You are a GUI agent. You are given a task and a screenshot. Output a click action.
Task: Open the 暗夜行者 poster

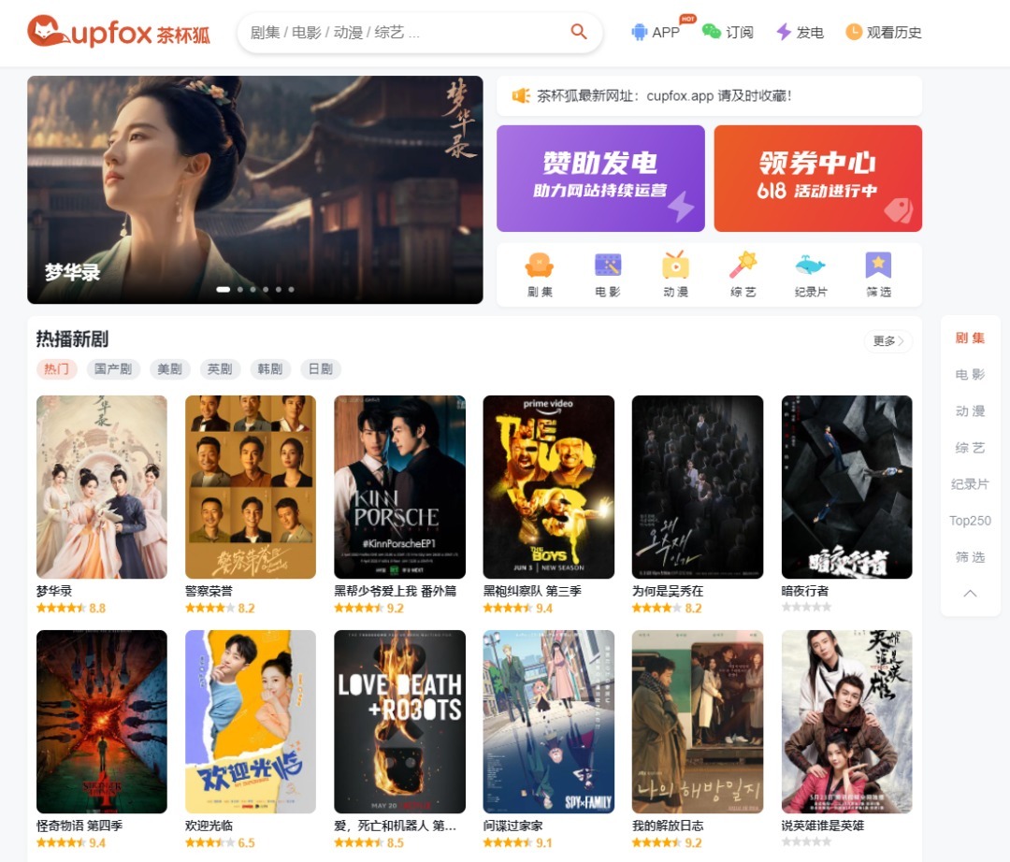(x=846, y=487)
